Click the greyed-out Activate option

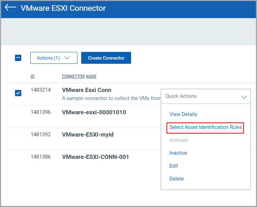[179, 140]
